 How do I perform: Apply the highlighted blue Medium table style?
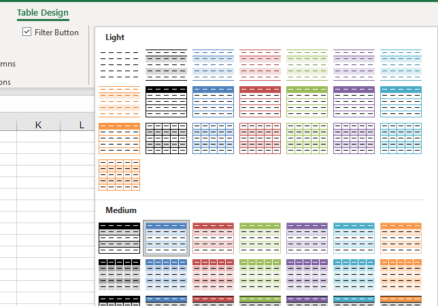point(166,237)
